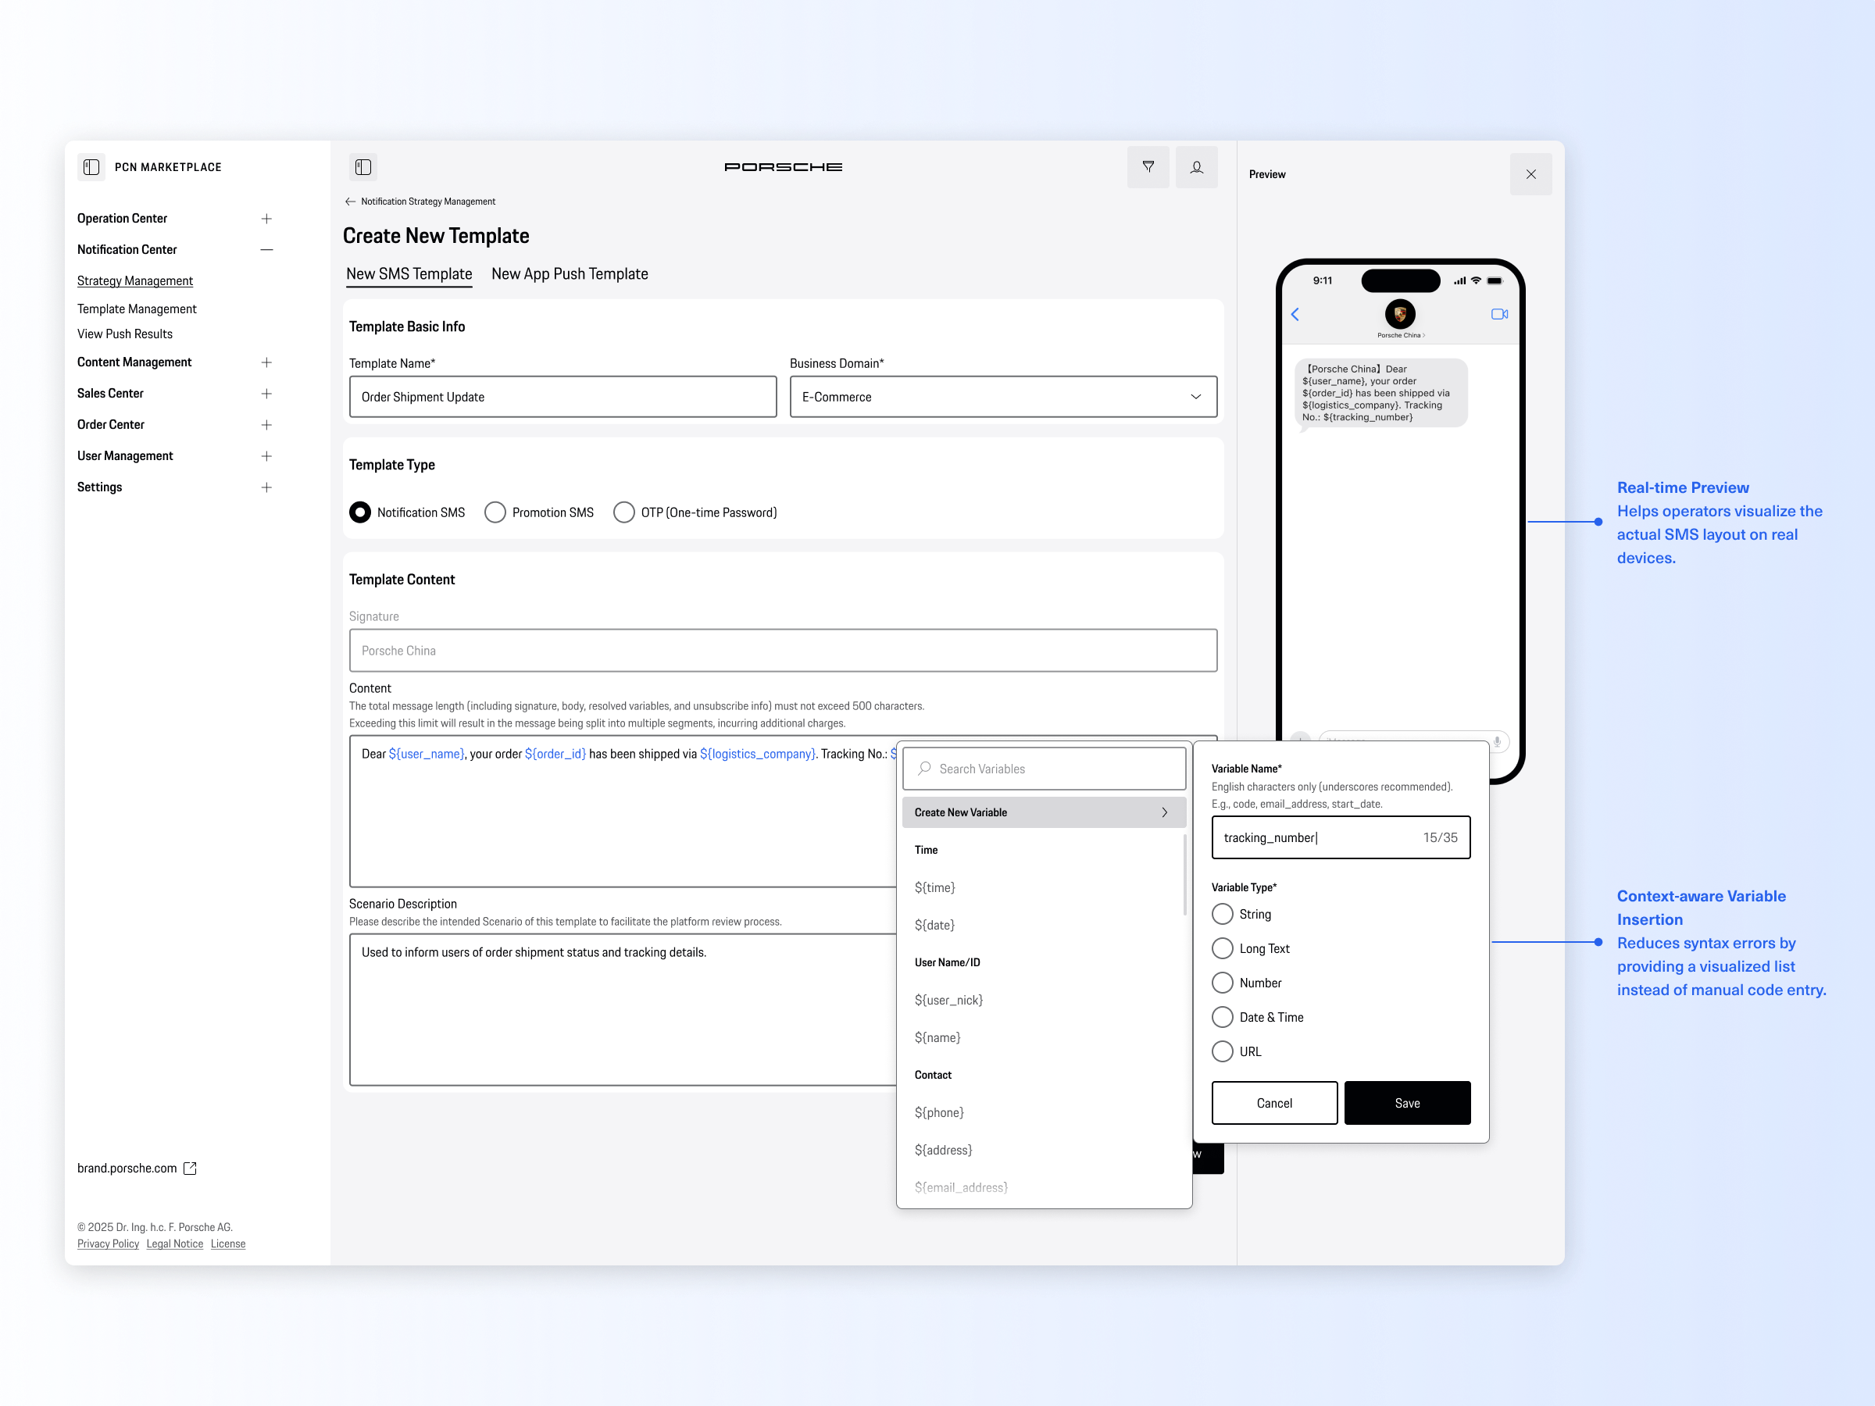Toggle sidebar icon beside PCN Marketplace
Viewport: 1875px width, 1406px height.
91,167
